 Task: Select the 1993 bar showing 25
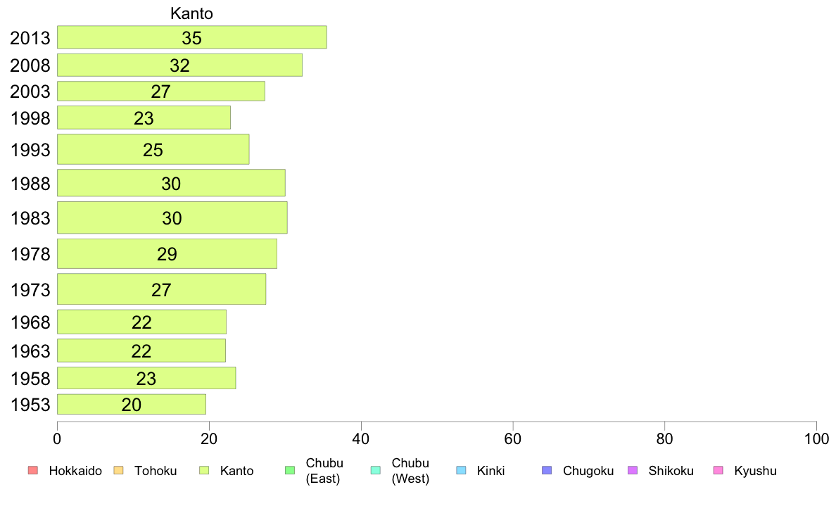coord(153,149)
